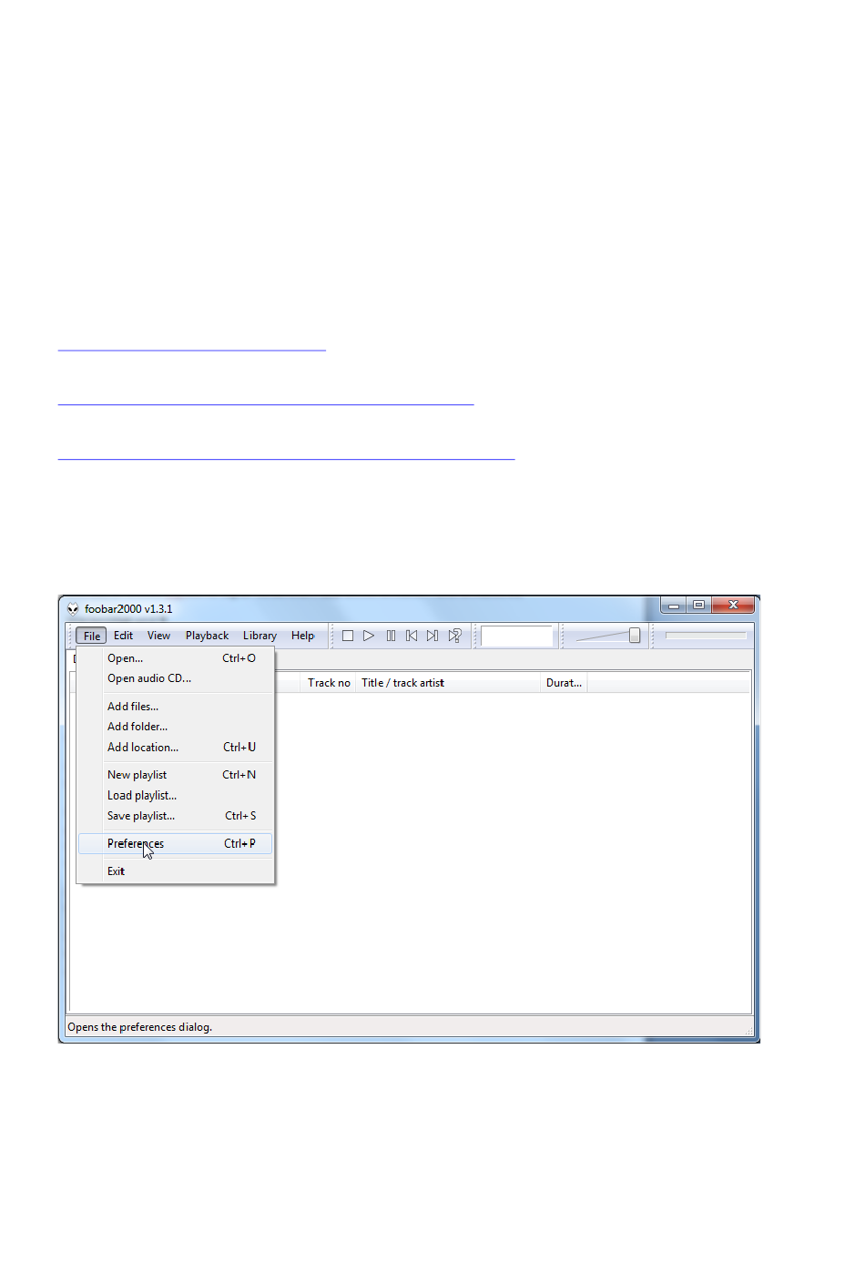The image size is (865, 1273).
Task: Click the foobar2000 alien icon in title bar
Action: pyautogui.click(x=73, y=609)
